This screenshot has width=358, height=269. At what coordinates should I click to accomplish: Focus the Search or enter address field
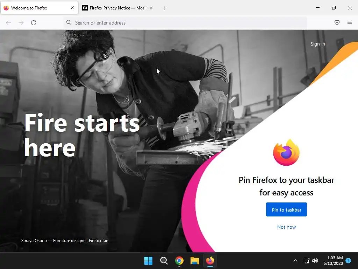185,23
